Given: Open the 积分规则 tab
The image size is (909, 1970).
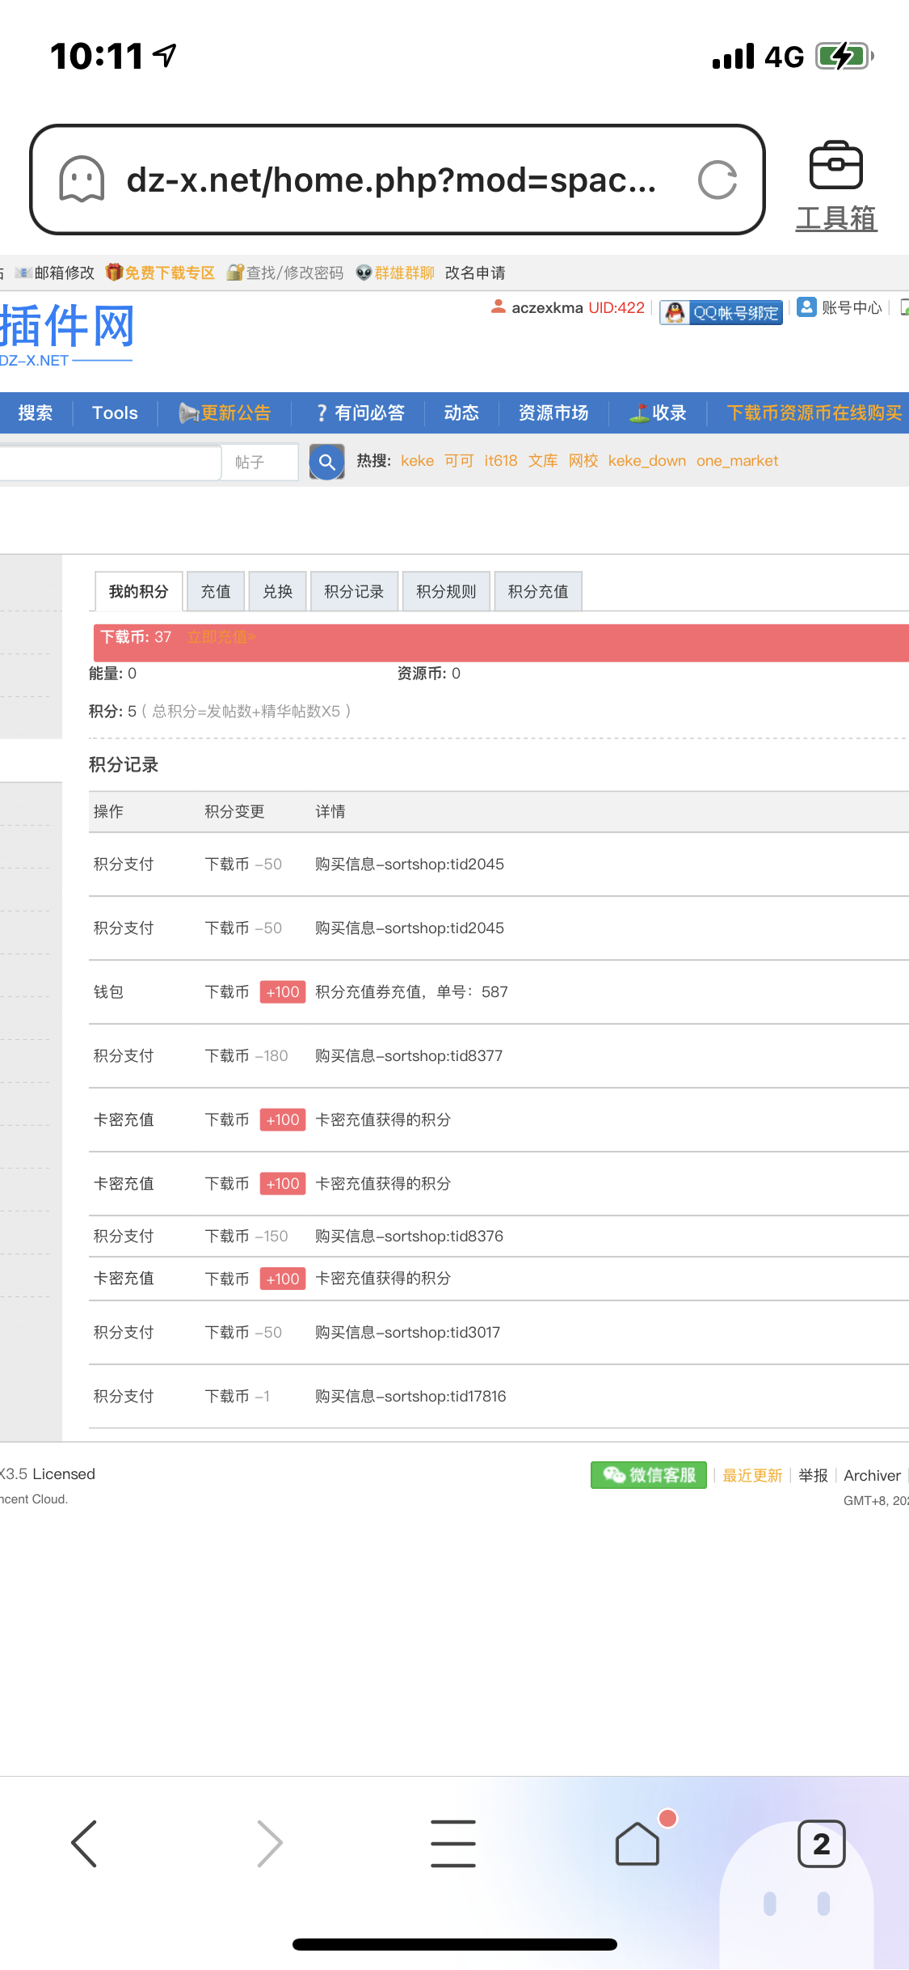Looking at the screenshot, I should click(446, 591).
